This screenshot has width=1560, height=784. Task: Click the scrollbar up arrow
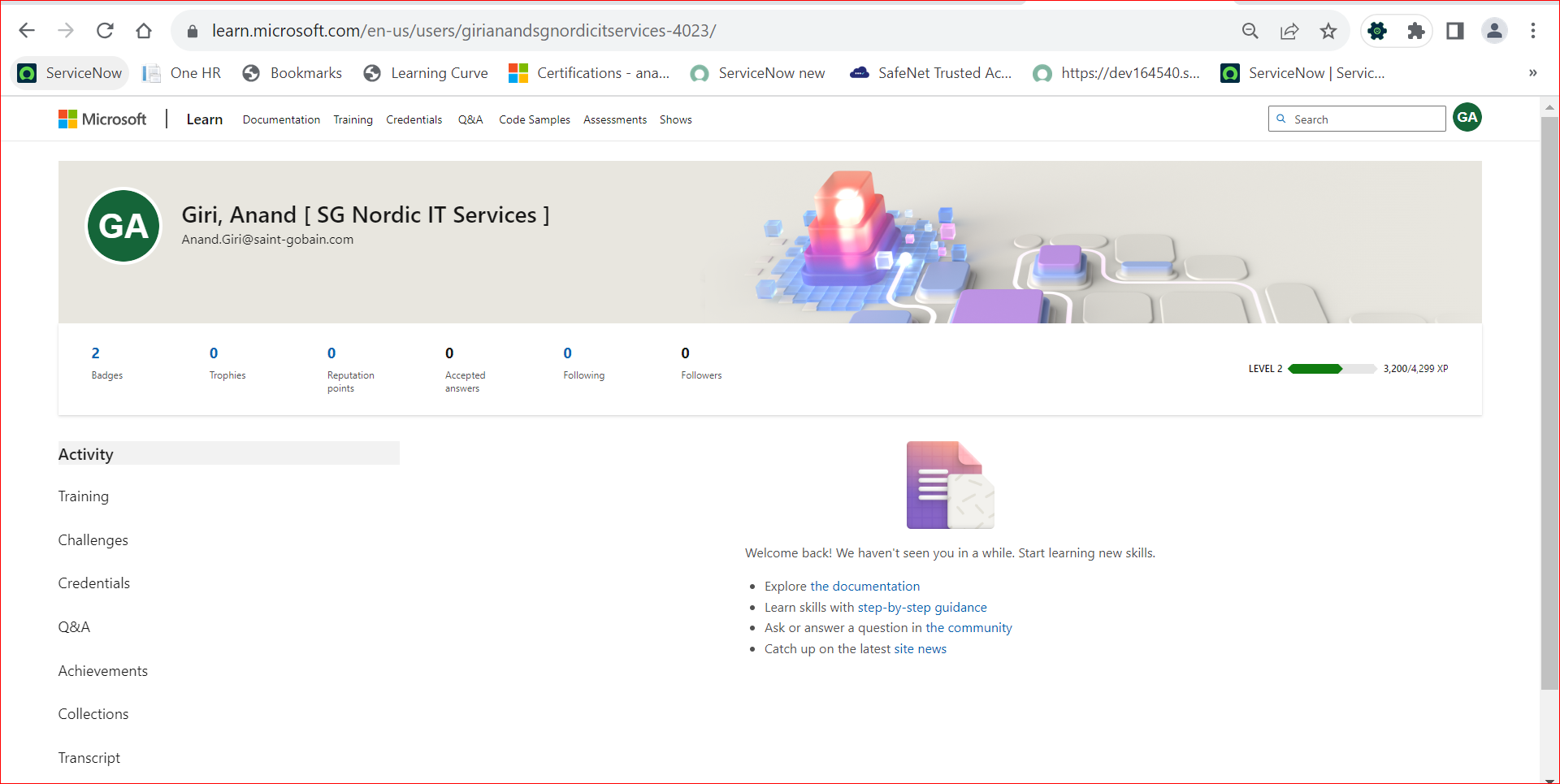pyautogui.click(x=1549, y=107)
